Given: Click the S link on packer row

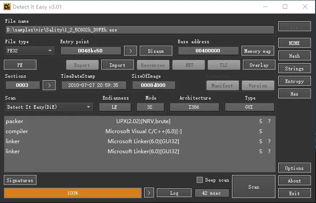Looking at the screenshot, I should [x=261, y=121].
